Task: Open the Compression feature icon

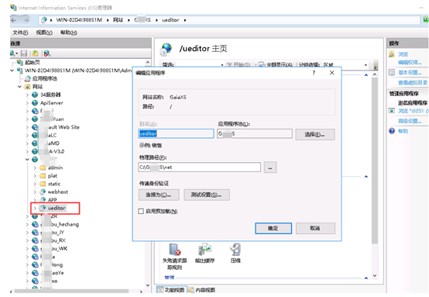Action: pos(235,250)
